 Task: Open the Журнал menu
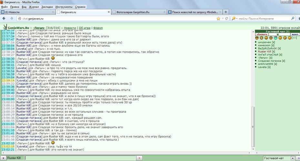(x=34, y=7)
